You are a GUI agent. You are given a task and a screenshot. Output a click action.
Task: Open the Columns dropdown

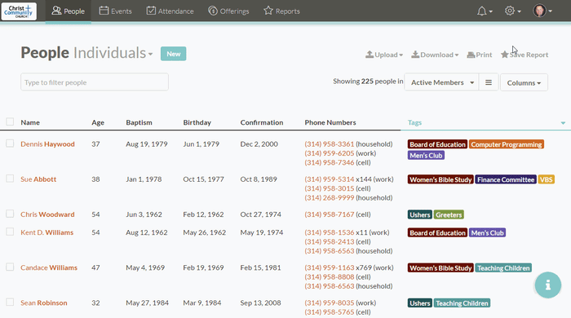(524, 82)
